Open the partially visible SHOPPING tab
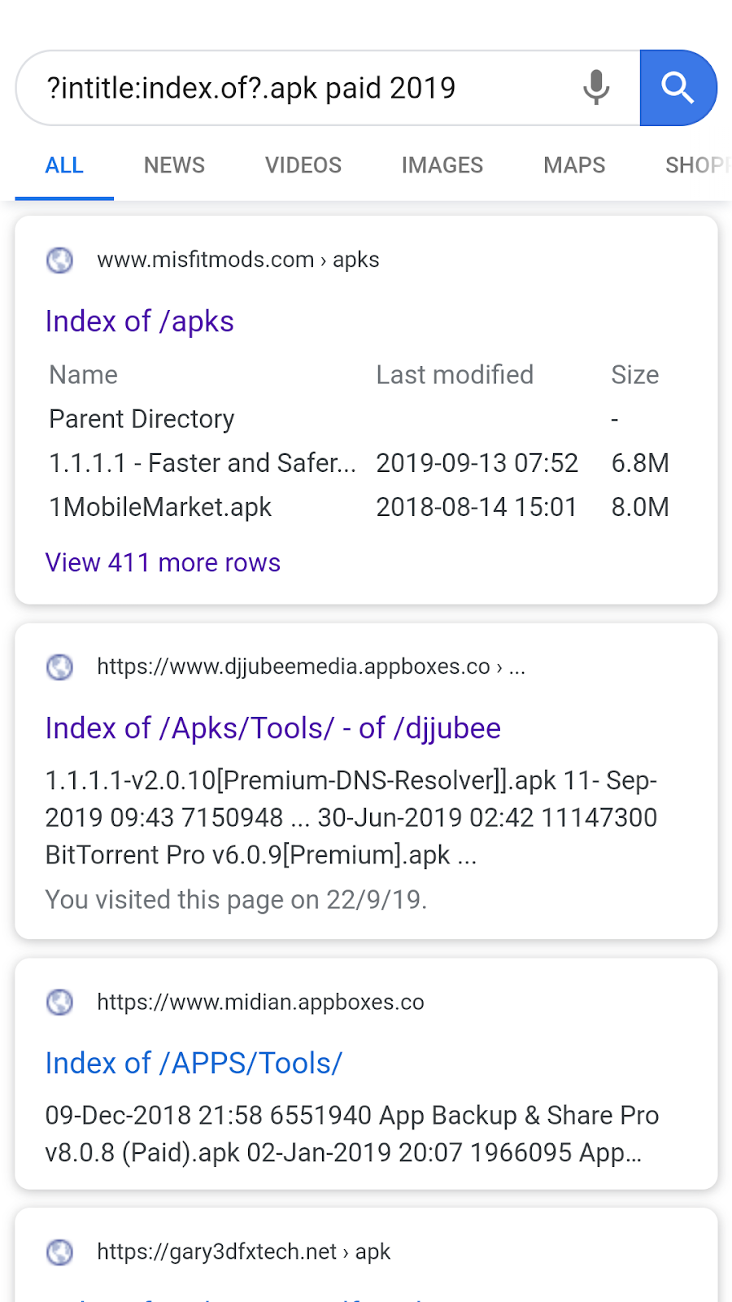The width and height of the screenshot is (732, 1302). pyautogui.click(x=696, y=165)
